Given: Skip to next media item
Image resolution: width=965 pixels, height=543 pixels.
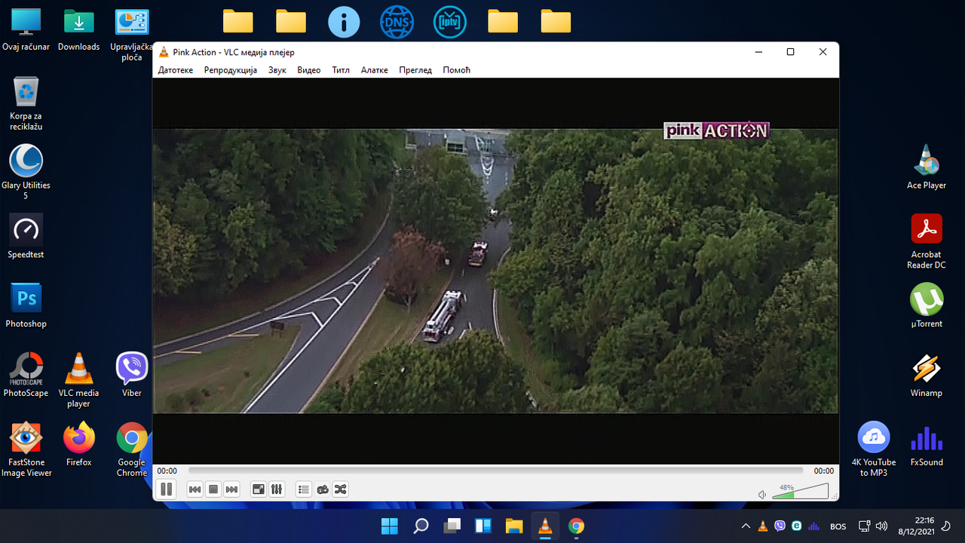Looking at the screenshot, I should pyautogui.click(x=231, y=489).
